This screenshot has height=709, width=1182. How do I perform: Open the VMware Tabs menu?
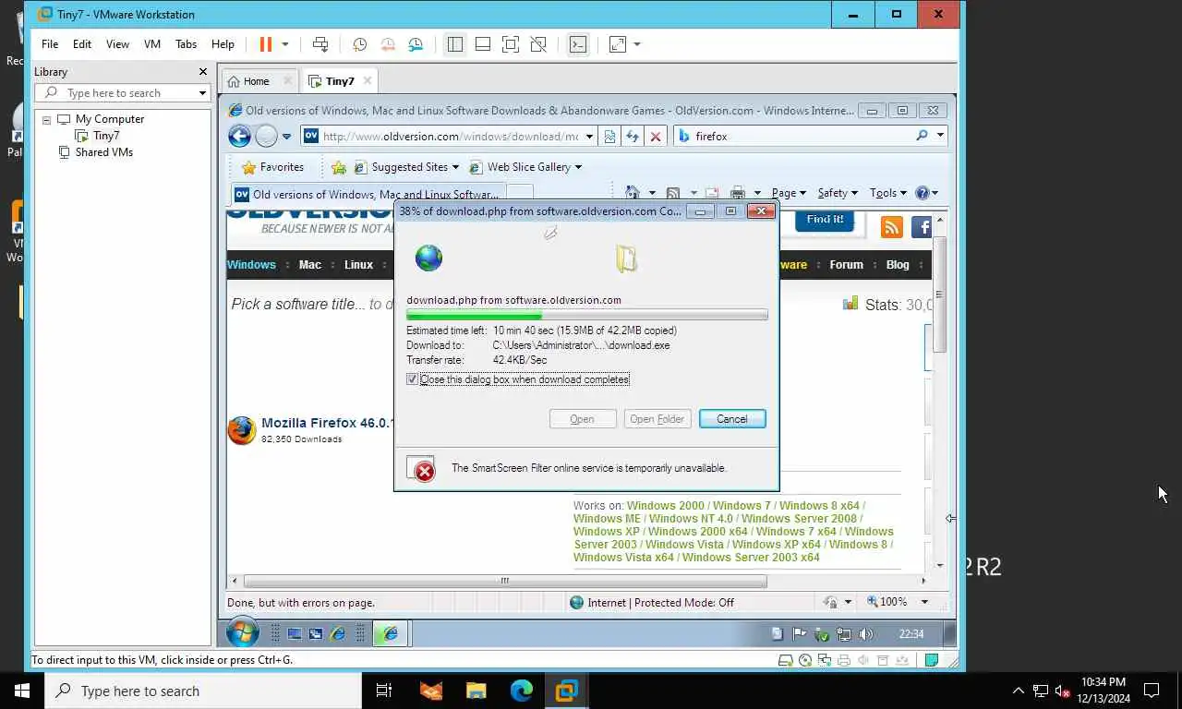[186, 44]
